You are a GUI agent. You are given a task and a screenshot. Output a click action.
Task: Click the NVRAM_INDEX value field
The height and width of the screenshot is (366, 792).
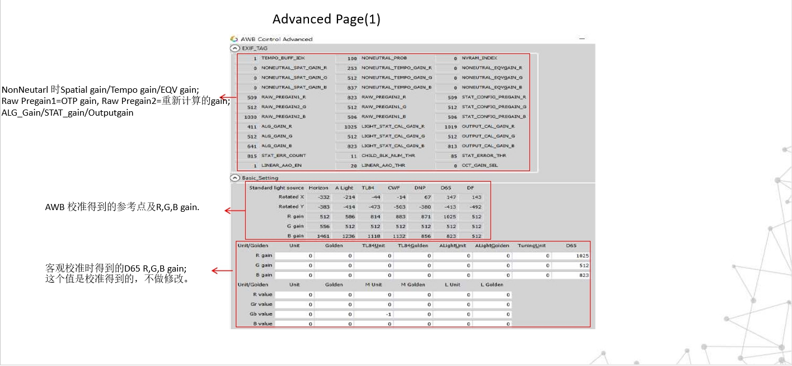point(447,58)
